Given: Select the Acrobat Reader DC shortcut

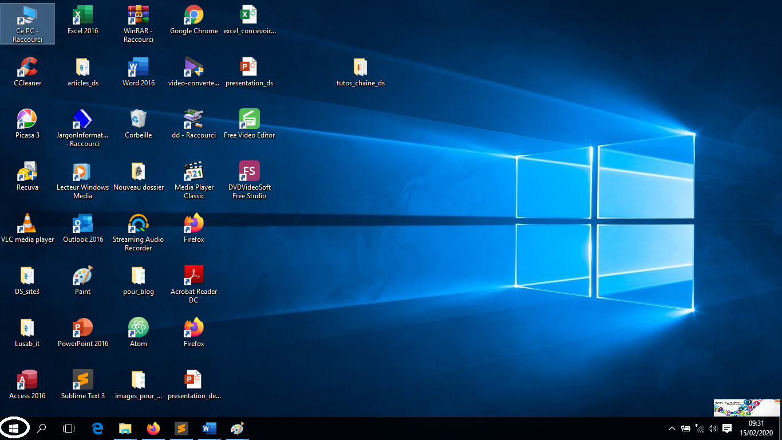Looking at the screenshot, I should [194, 285].
